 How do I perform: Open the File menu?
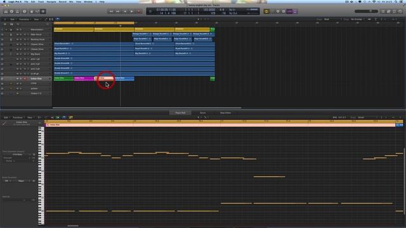[26, 1]
